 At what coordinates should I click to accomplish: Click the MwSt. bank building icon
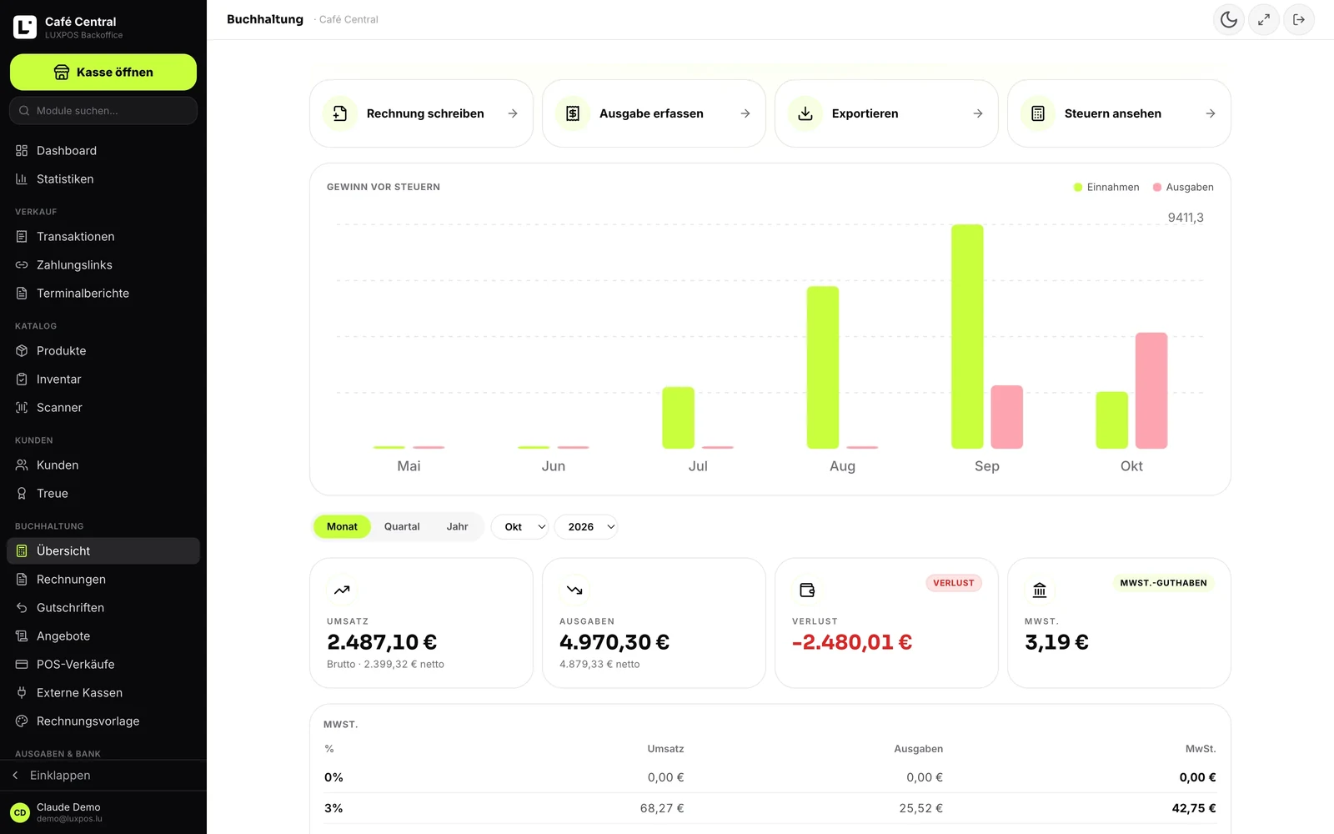(1040, 590)
